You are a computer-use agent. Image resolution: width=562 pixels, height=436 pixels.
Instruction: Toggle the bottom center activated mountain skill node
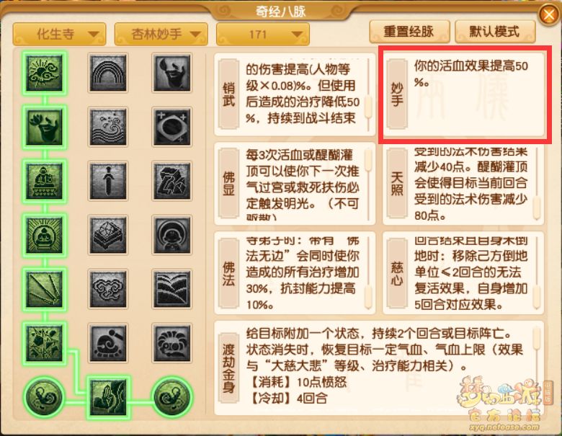click(x=108, y=397)
